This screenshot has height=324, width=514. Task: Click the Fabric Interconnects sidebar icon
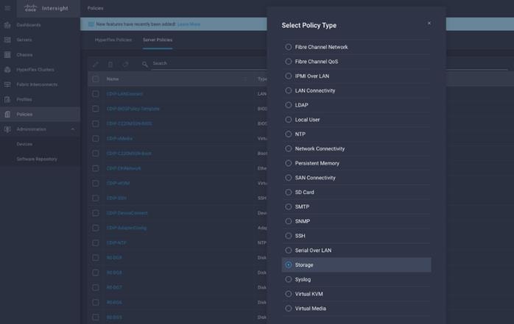point(7,84)
